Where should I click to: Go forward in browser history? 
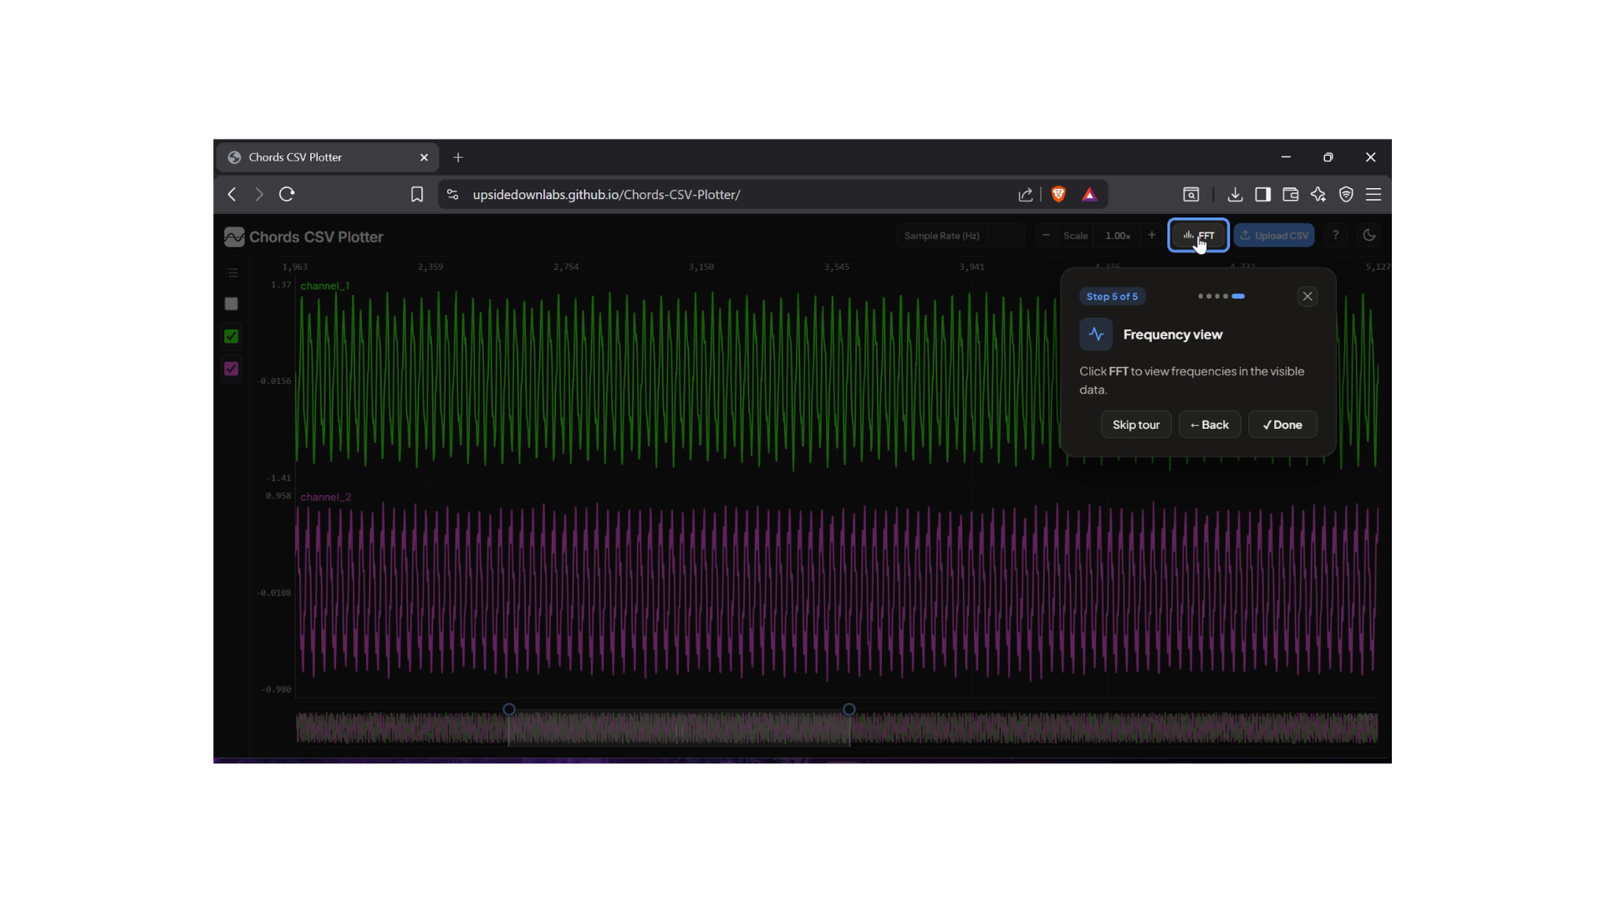pyautogui.click(x=259, y=195)
